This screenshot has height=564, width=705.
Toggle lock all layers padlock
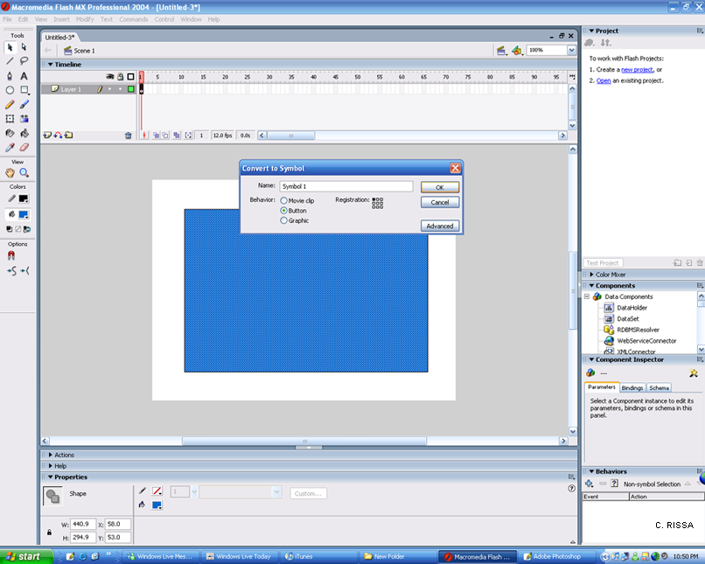tap(121, 76)
